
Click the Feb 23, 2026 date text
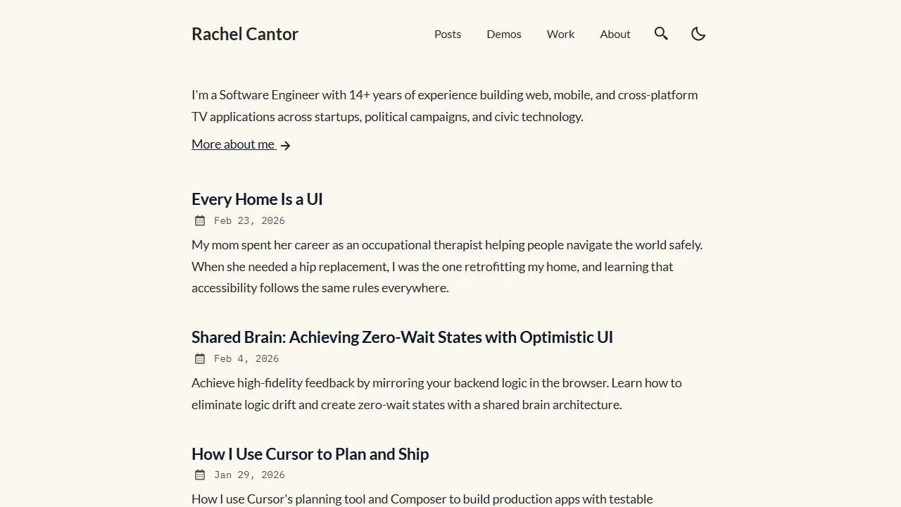[249, 220]
